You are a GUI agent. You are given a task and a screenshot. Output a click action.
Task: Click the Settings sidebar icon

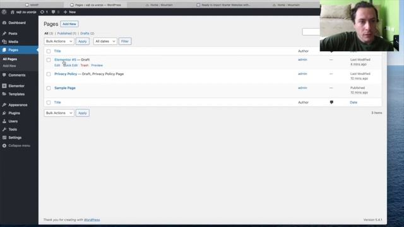(4, 137)
